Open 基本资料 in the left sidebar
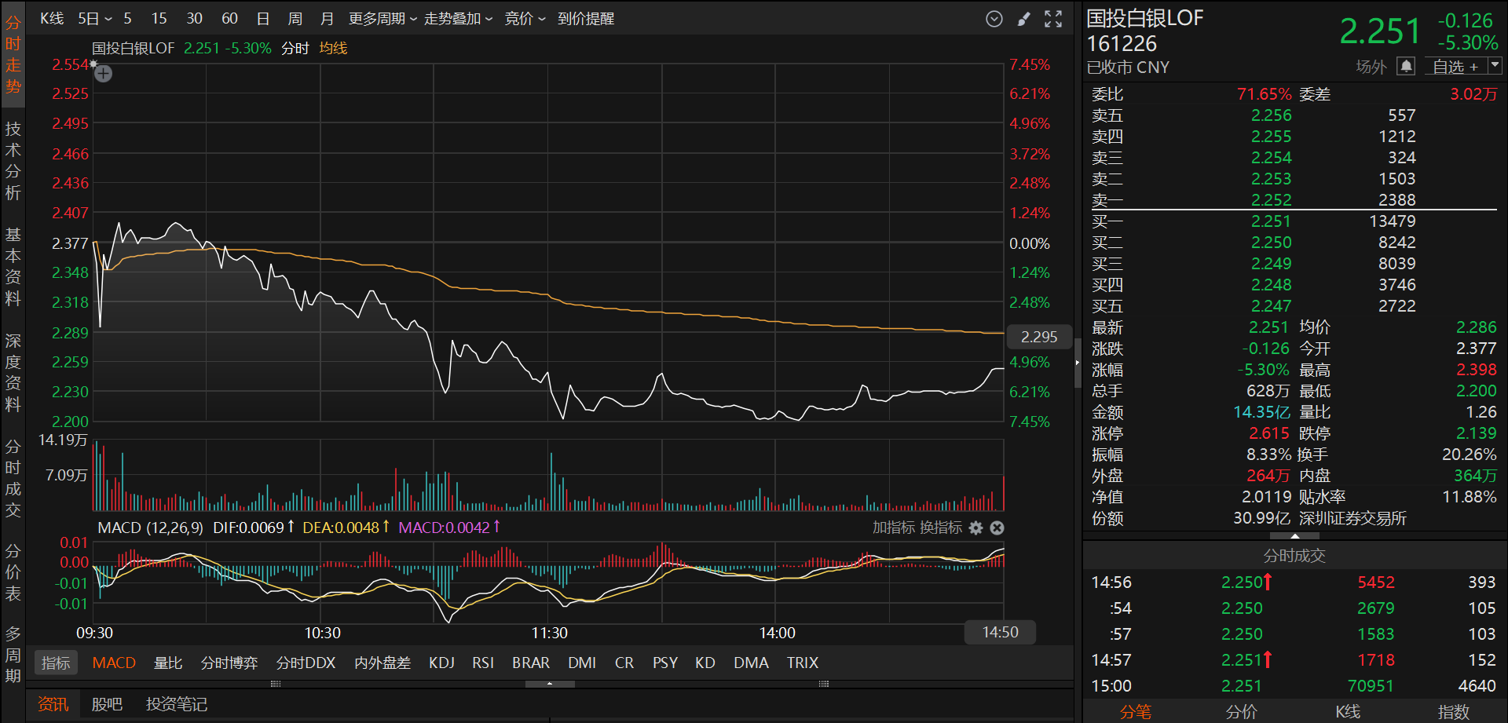The image size is (1508, 723). tap(13, 267)
